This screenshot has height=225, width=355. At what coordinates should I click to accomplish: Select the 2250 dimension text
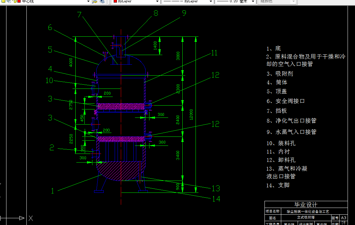pyautogui.click(x=71, y=139)
